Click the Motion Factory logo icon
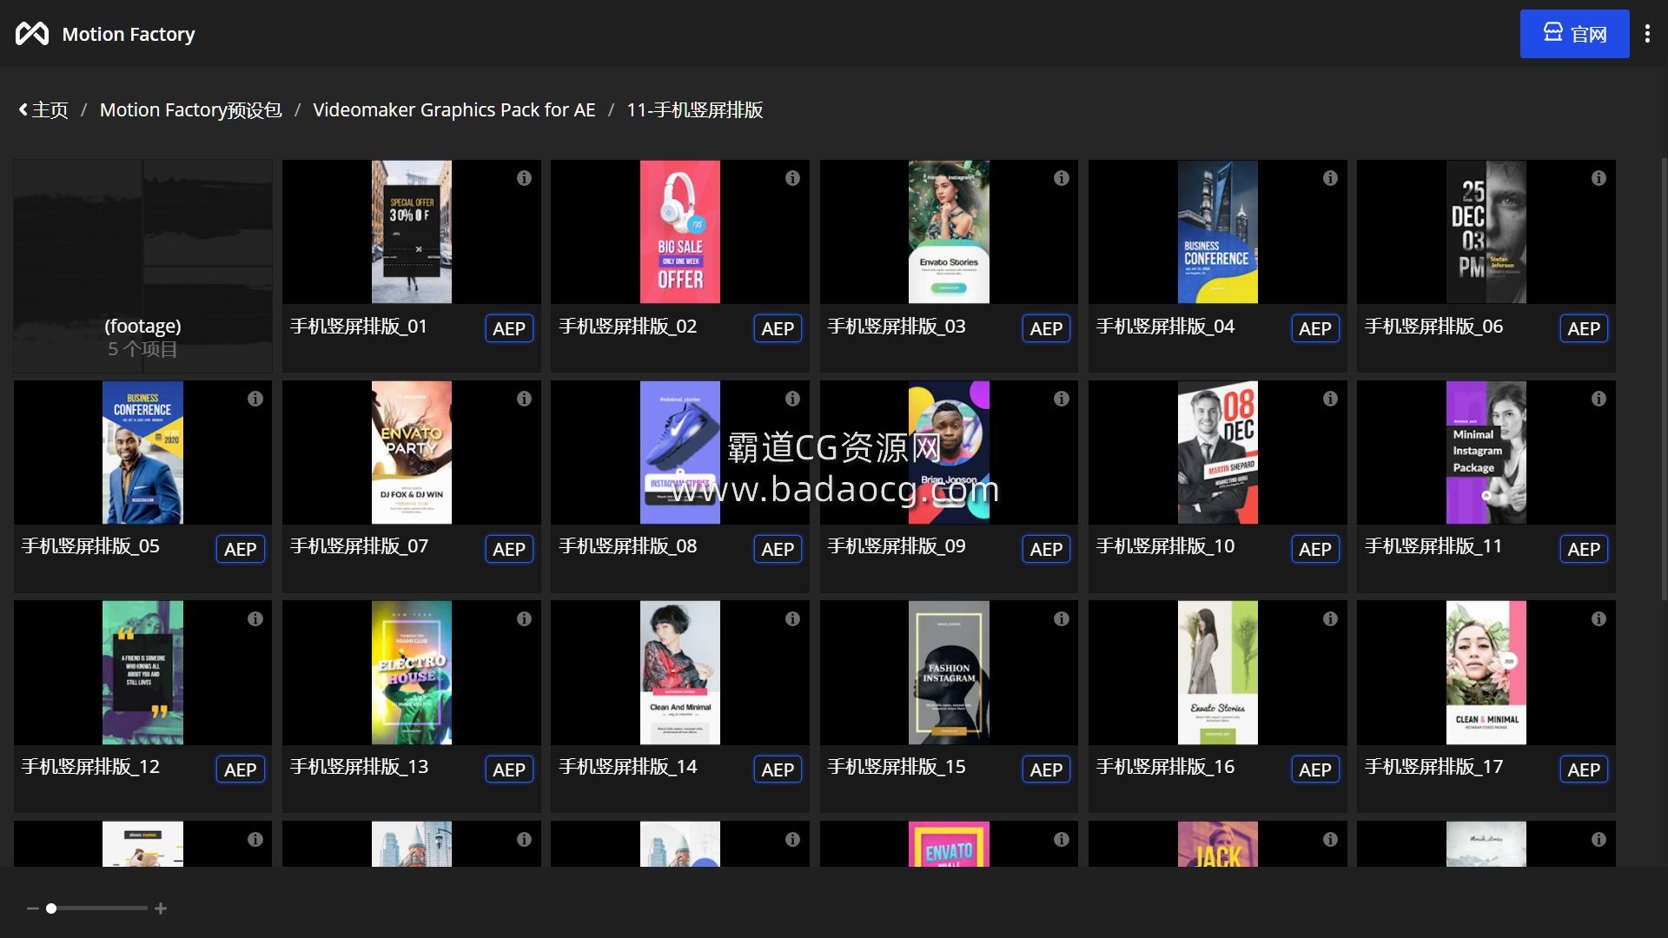The image size is (1668, 938). pos(32,34)
